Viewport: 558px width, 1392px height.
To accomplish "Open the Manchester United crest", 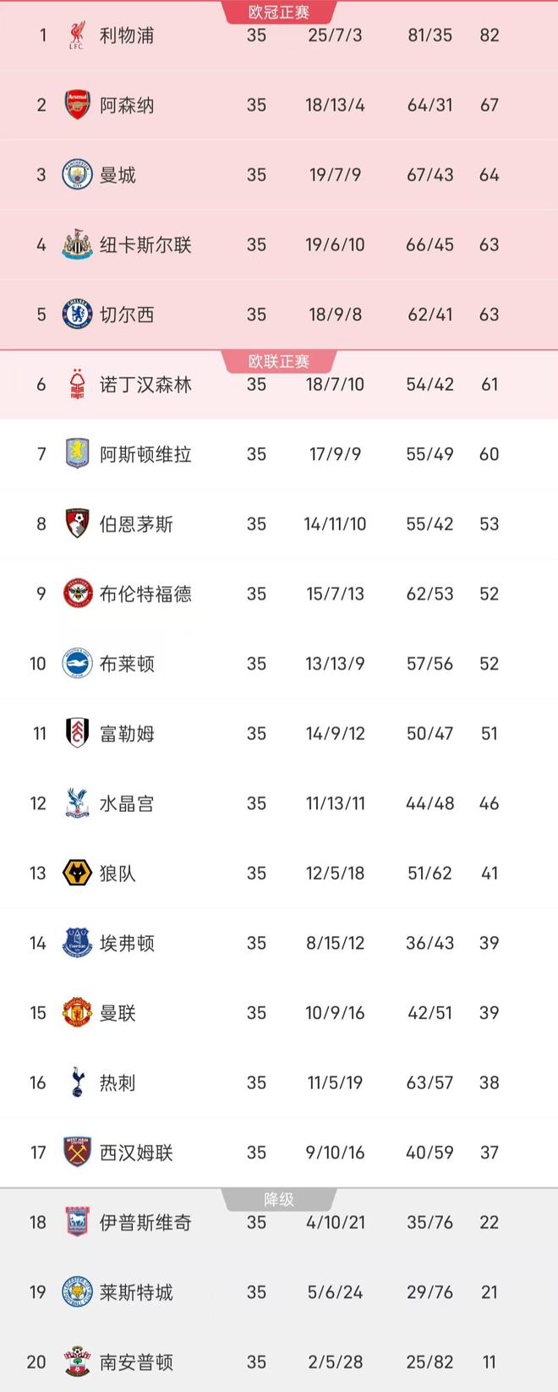I will (77, 1012).
